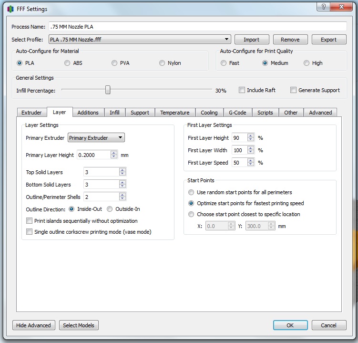Screen dimensions: 358x343
Task: Open the Temperature tab
Action: pos(174,113)
